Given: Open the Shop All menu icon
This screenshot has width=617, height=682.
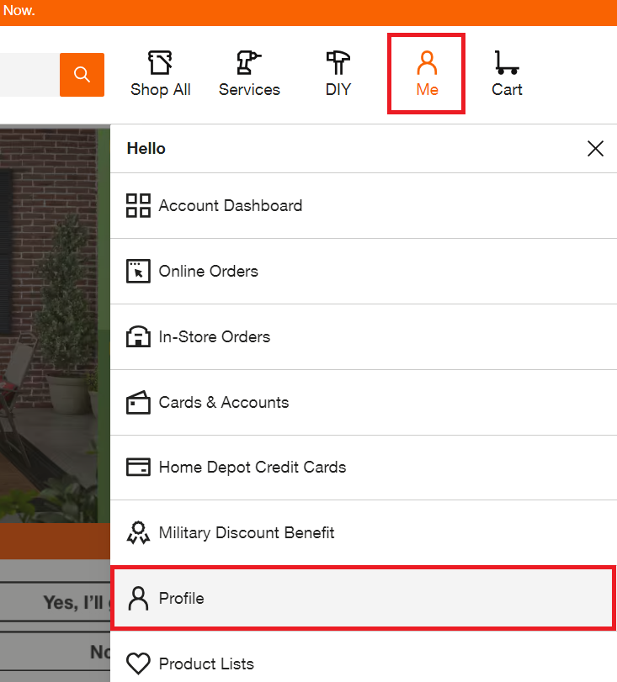Looking at the screenshot, I should click(160, 63).
